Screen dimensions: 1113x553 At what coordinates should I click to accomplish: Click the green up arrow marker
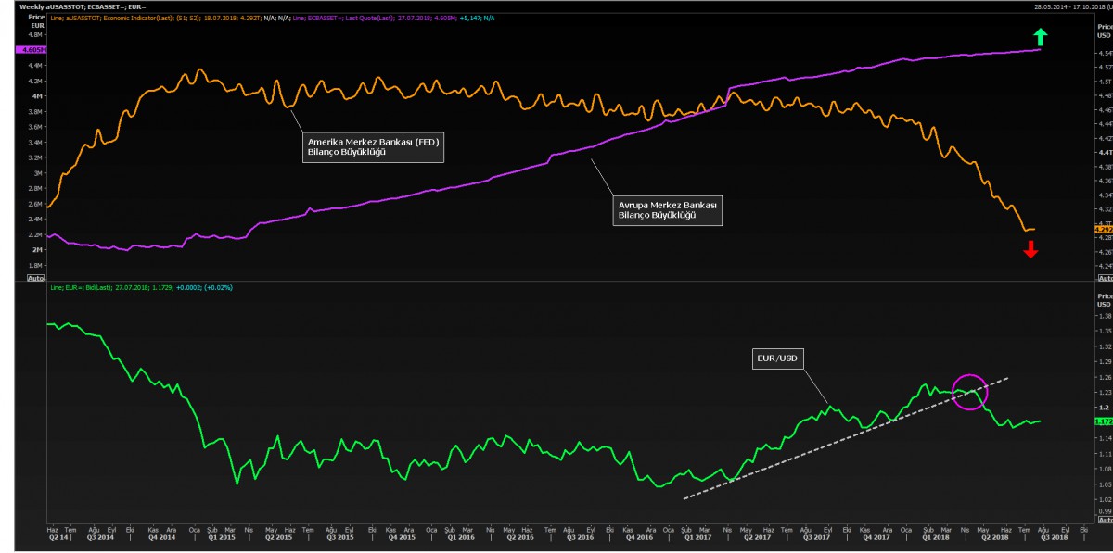(1041, 37)
